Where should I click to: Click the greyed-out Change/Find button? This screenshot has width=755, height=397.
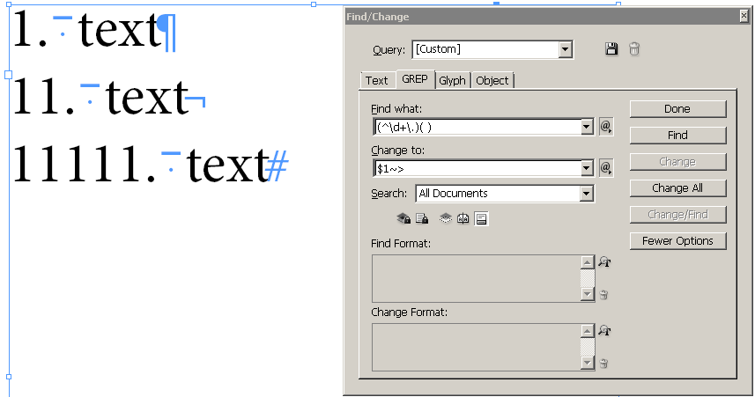coord(677,215)
